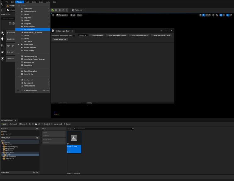Toggle Place Actors checked menu item
The image size is (234, 181).
click(28, 44)
